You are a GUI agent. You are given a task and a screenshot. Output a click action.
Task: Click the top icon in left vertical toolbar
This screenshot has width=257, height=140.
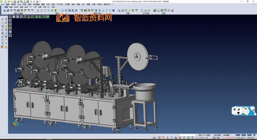pos(3,19)
